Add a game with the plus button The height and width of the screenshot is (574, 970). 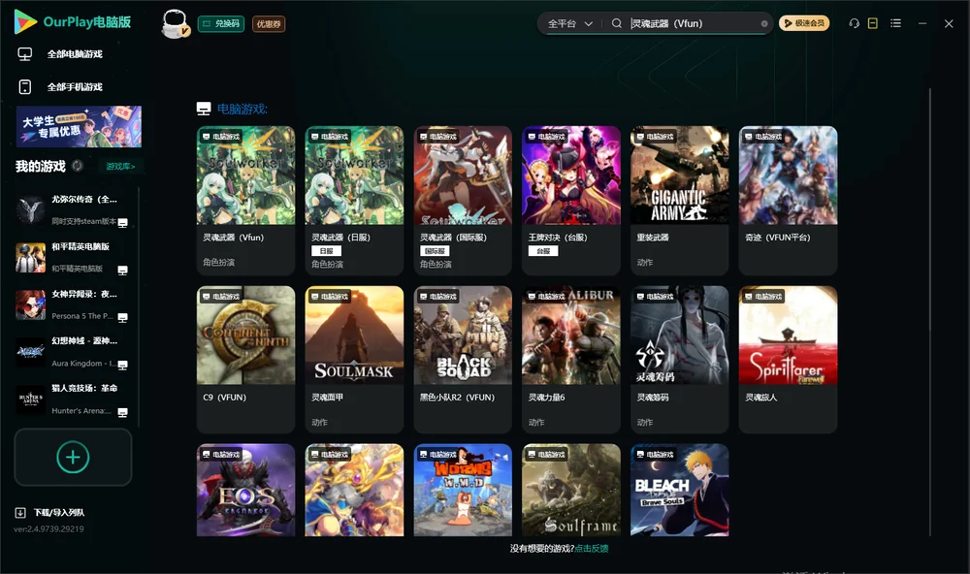tap(73, 457)
